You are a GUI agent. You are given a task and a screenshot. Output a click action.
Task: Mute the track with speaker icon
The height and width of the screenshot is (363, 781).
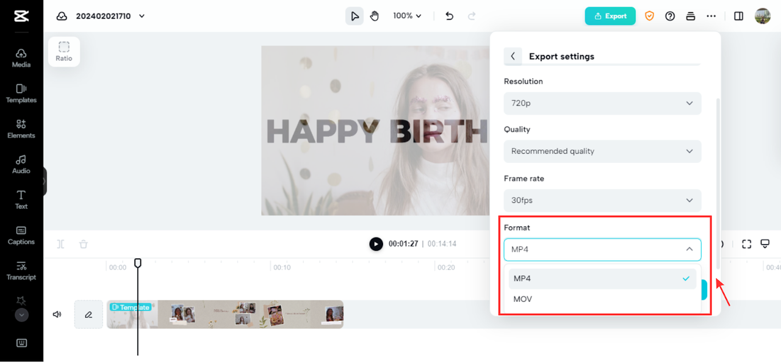pos(57,315)
